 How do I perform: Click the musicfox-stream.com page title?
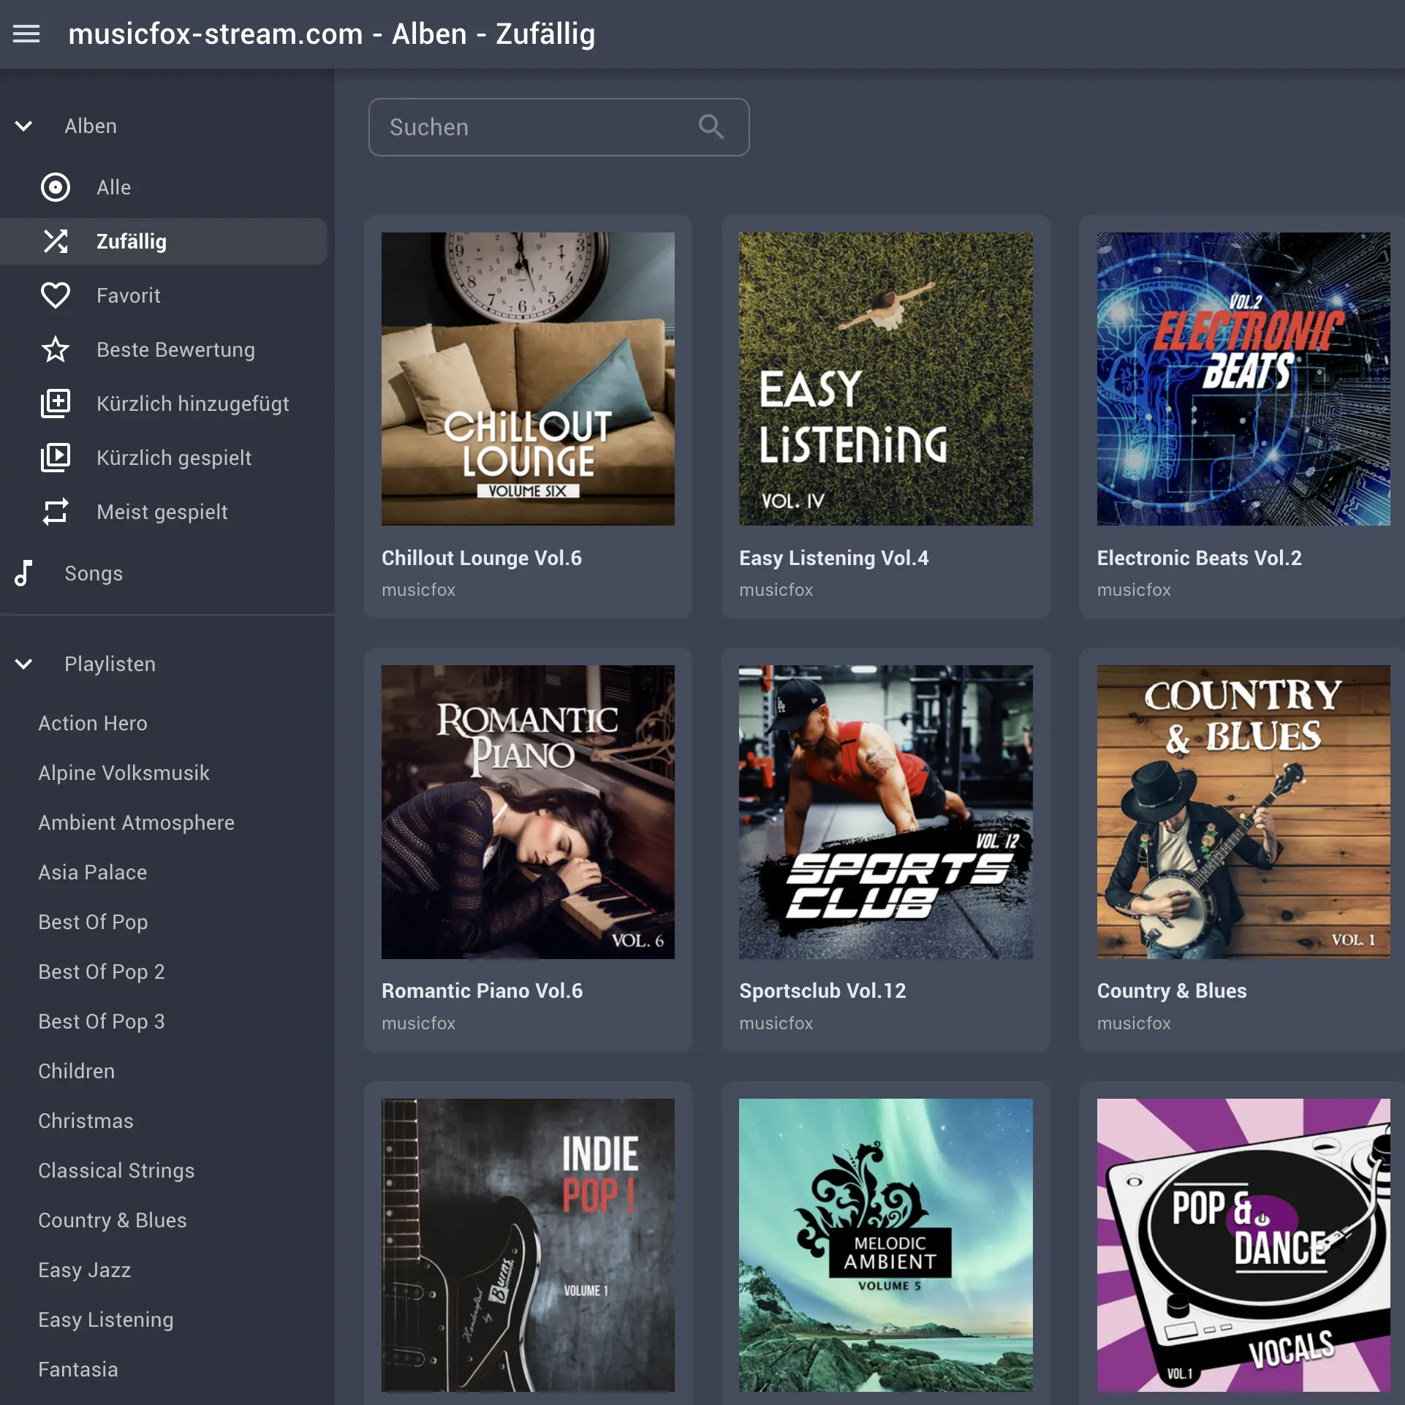331,34
